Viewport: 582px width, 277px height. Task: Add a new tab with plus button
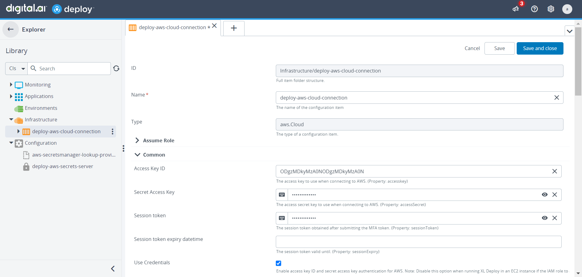(x=234, y=28)
